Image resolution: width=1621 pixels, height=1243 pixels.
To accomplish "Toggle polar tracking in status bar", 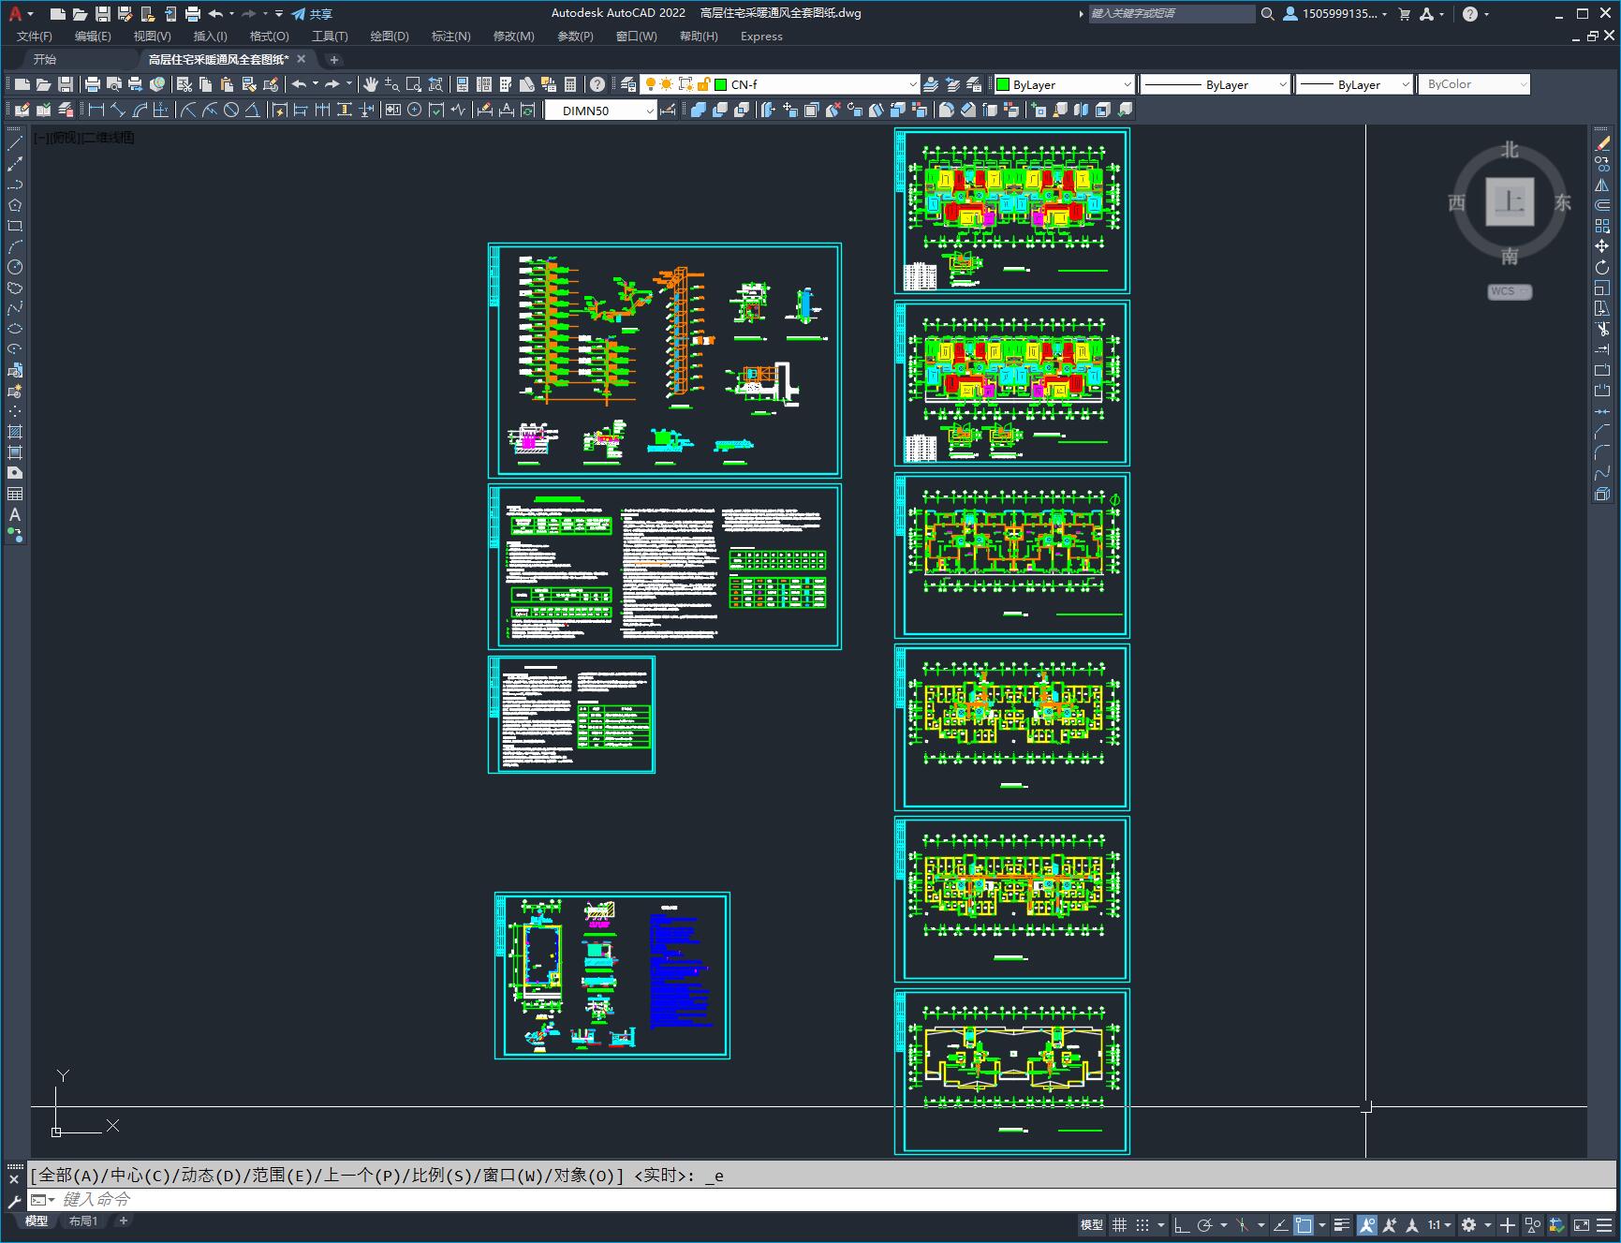I will coord(1205,1224).
